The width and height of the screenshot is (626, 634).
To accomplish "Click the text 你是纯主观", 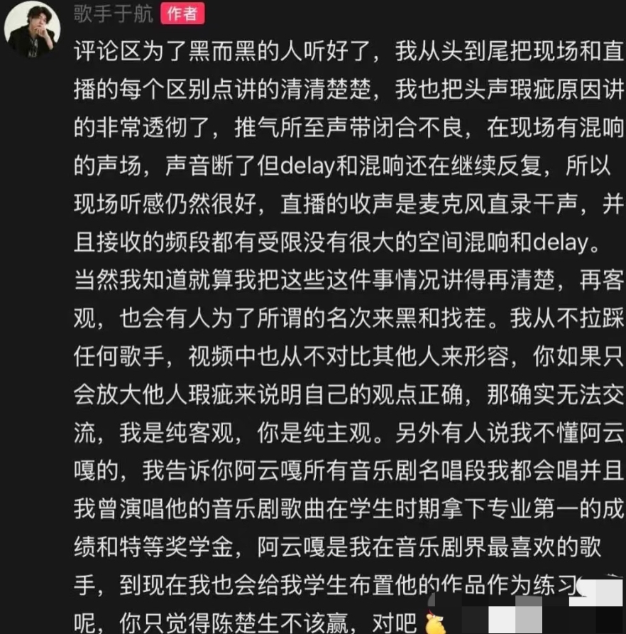I will click(314, 433).
